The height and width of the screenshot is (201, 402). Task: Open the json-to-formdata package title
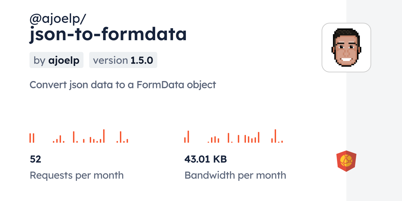[108, 35]
